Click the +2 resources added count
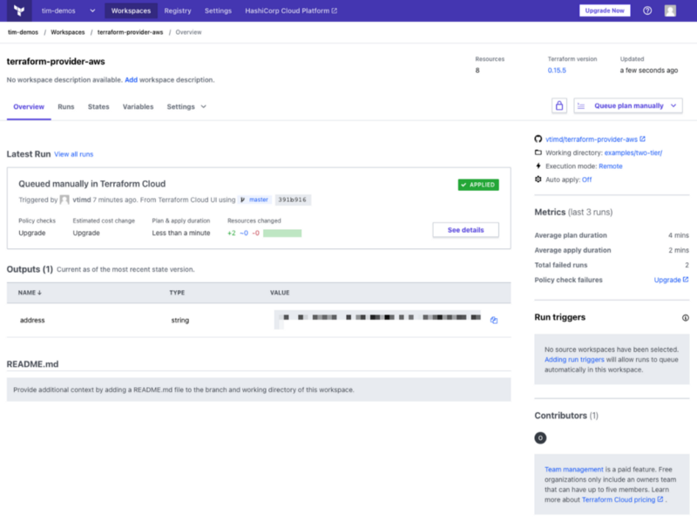The width and height of the screenshot is (697, 522). point(232,233)
